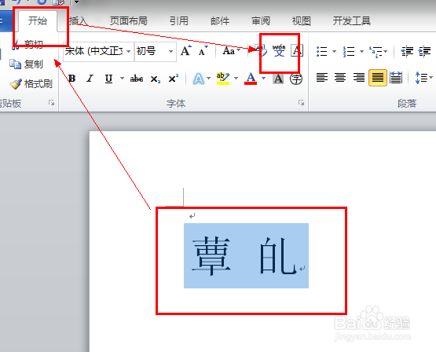This screenshot has width=436, height=352.
Task: Expand the font color dropdown arrow
Action: [x=263, y=78]
